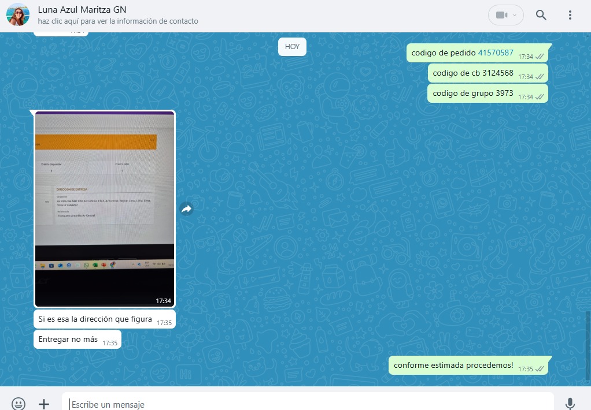Forward the received photo

point(186,209)
